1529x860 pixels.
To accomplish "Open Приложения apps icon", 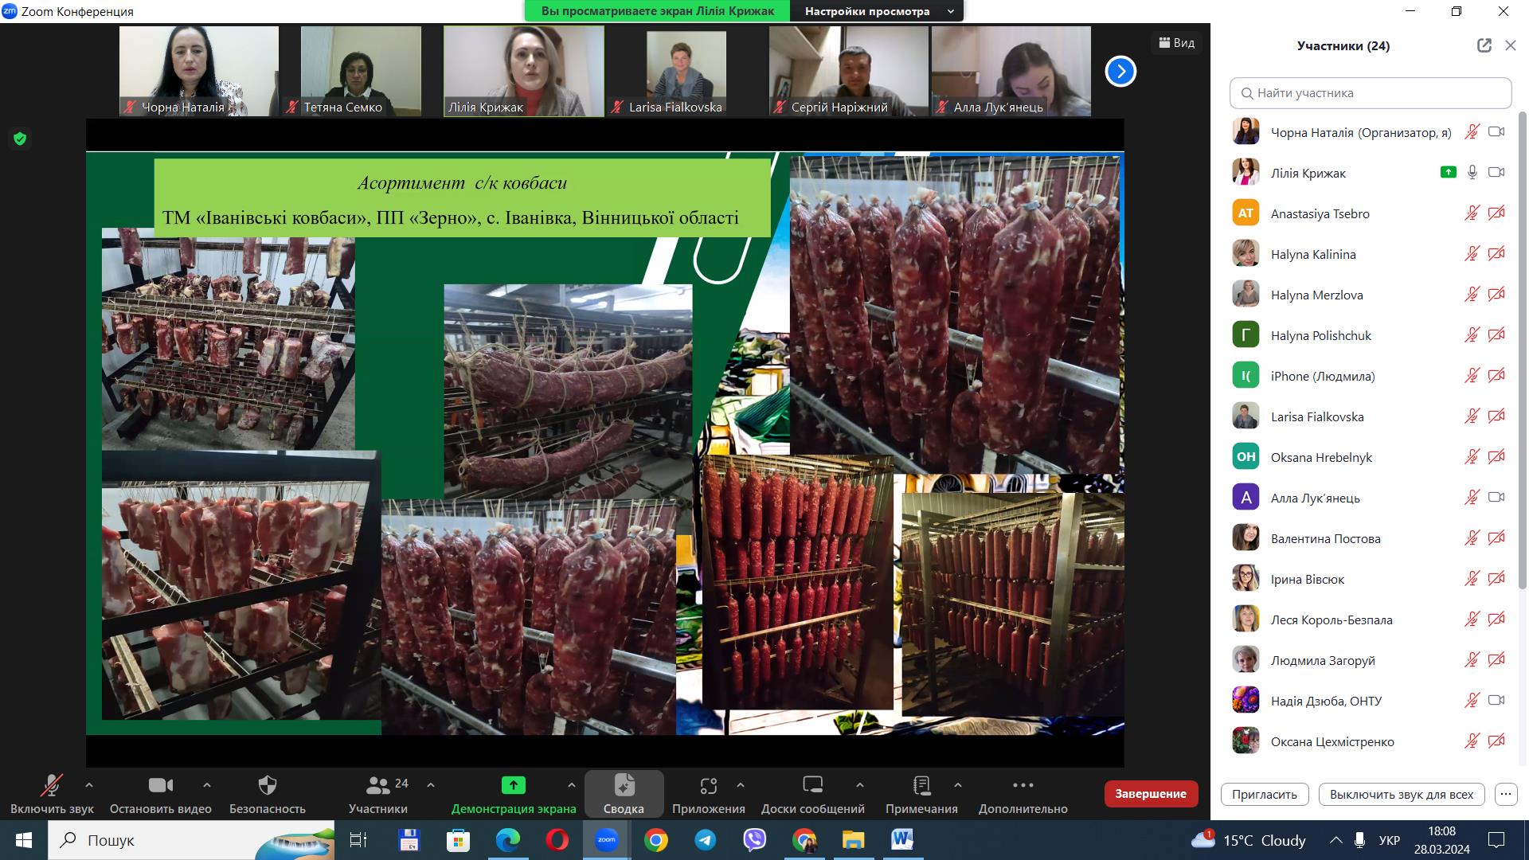I will click(x=708, y=786).
